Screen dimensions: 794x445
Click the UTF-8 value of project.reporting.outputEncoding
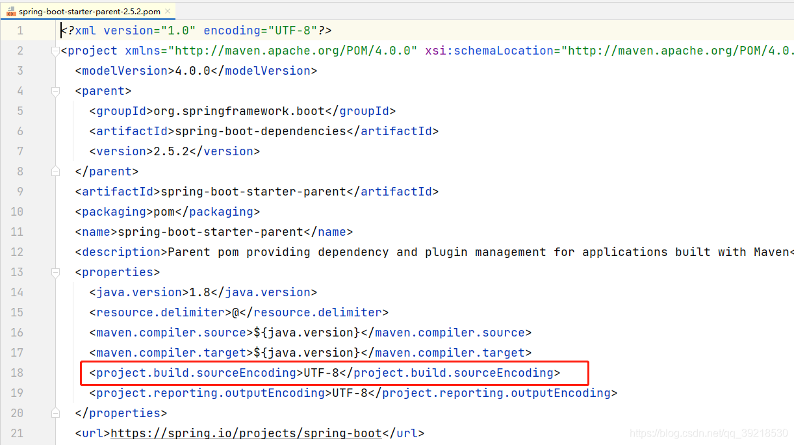350,394
